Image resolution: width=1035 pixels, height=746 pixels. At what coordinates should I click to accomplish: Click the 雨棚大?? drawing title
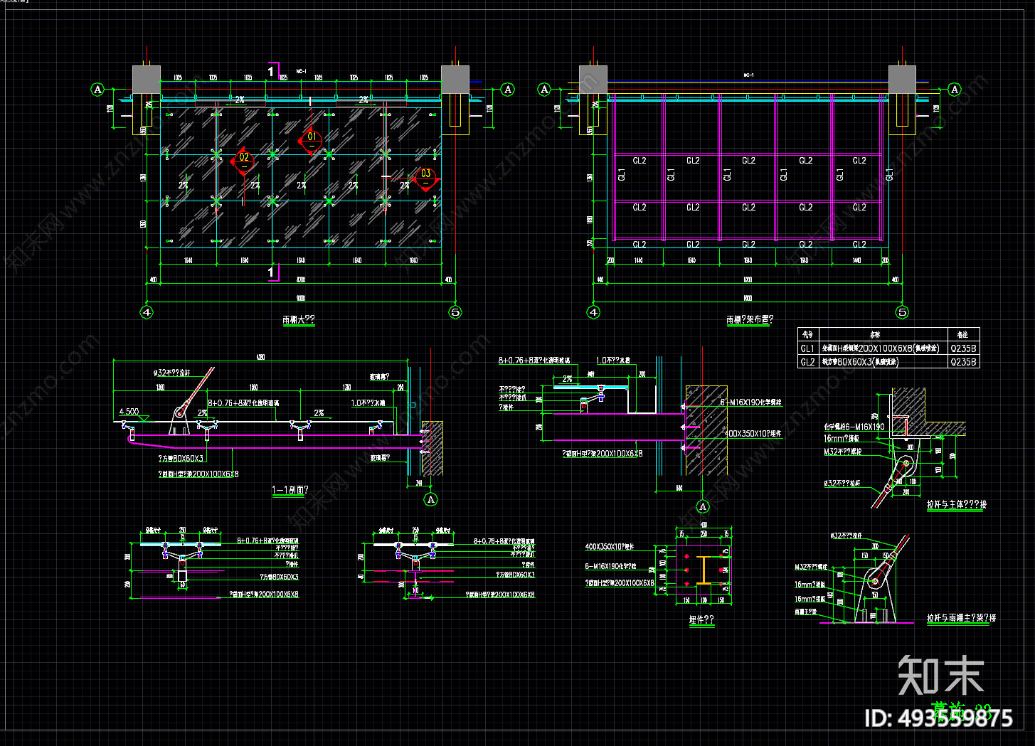tap(298, 320)
